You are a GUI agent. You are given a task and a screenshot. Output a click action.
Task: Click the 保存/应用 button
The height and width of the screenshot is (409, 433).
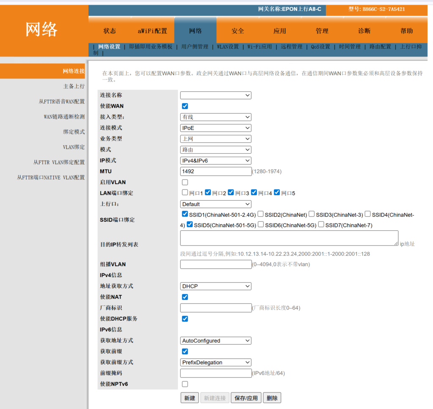[246, 398]
